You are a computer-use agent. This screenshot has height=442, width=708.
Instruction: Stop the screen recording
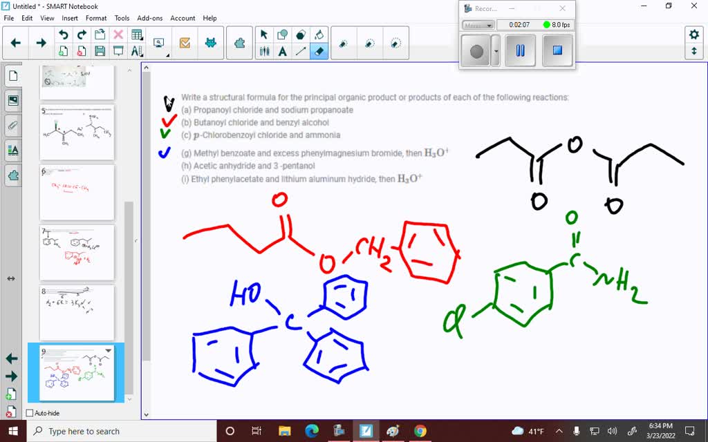coord(557,50)
